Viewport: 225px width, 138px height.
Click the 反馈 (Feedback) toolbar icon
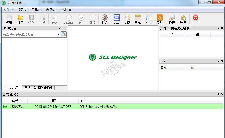tap(172, 20)
